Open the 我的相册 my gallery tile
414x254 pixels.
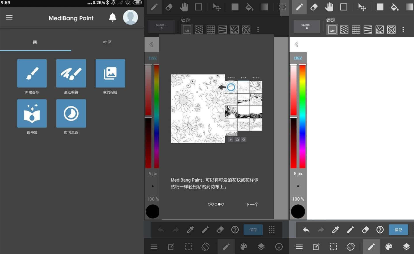[x=110, y=73]
